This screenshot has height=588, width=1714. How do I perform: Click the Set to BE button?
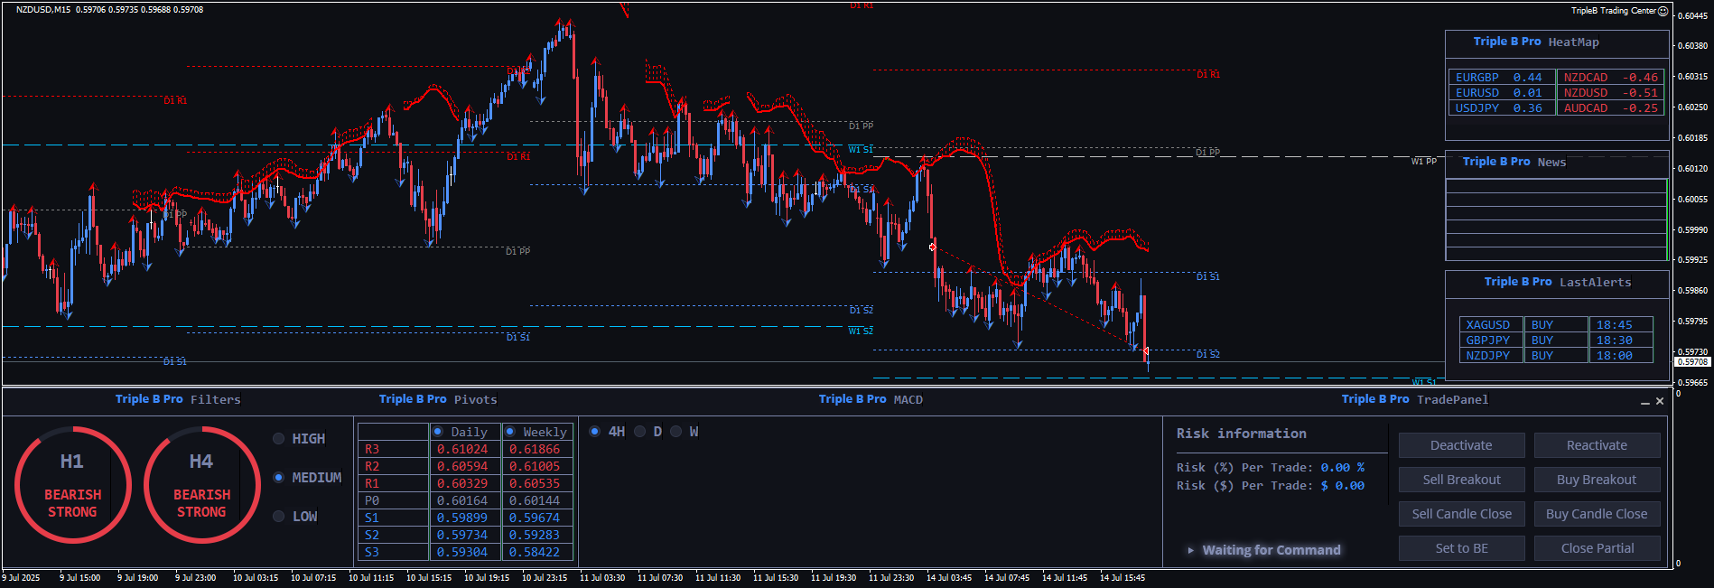(x=1461, y=548)
